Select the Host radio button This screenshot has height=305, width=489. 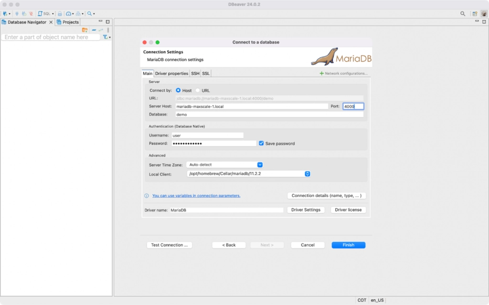coord(179,90)
